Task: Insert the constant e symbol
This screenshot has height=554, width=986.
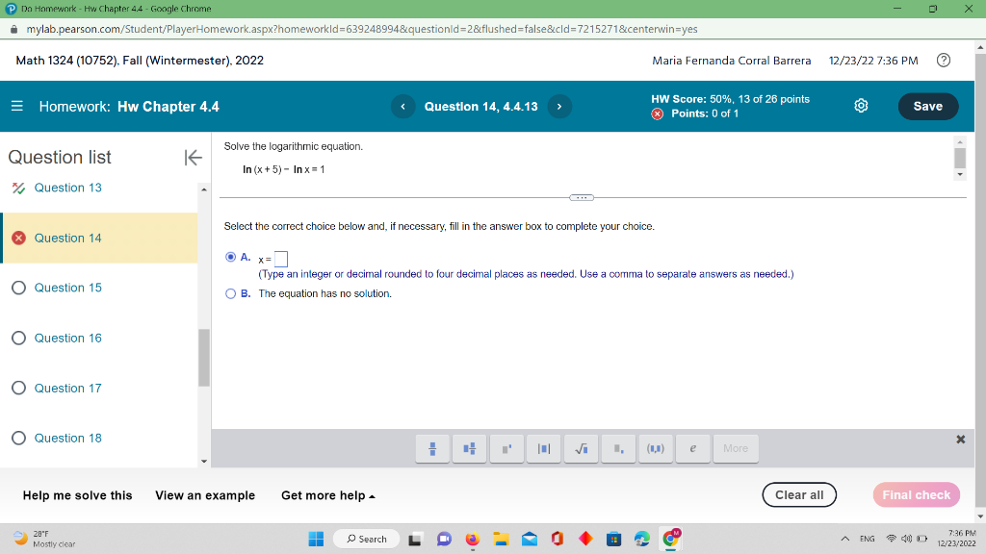Action: coord(692,448)
